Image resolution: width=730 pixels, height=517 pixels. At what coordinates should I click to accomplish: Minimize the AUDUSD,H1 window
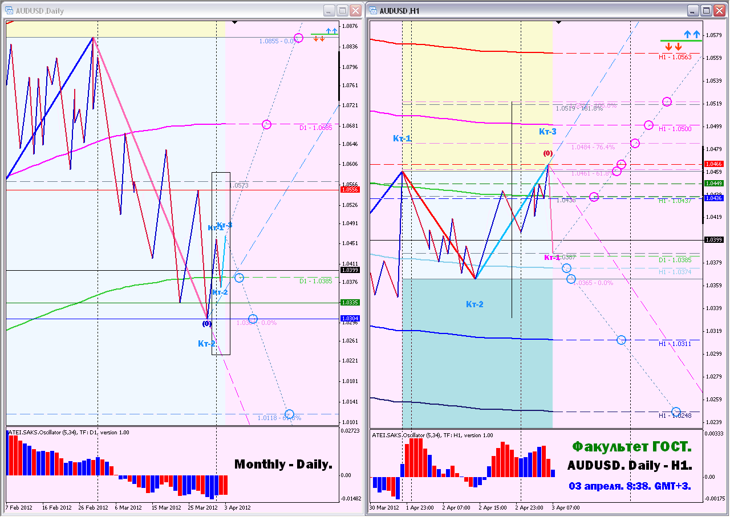pyautogui.click(x=693, y=10)
